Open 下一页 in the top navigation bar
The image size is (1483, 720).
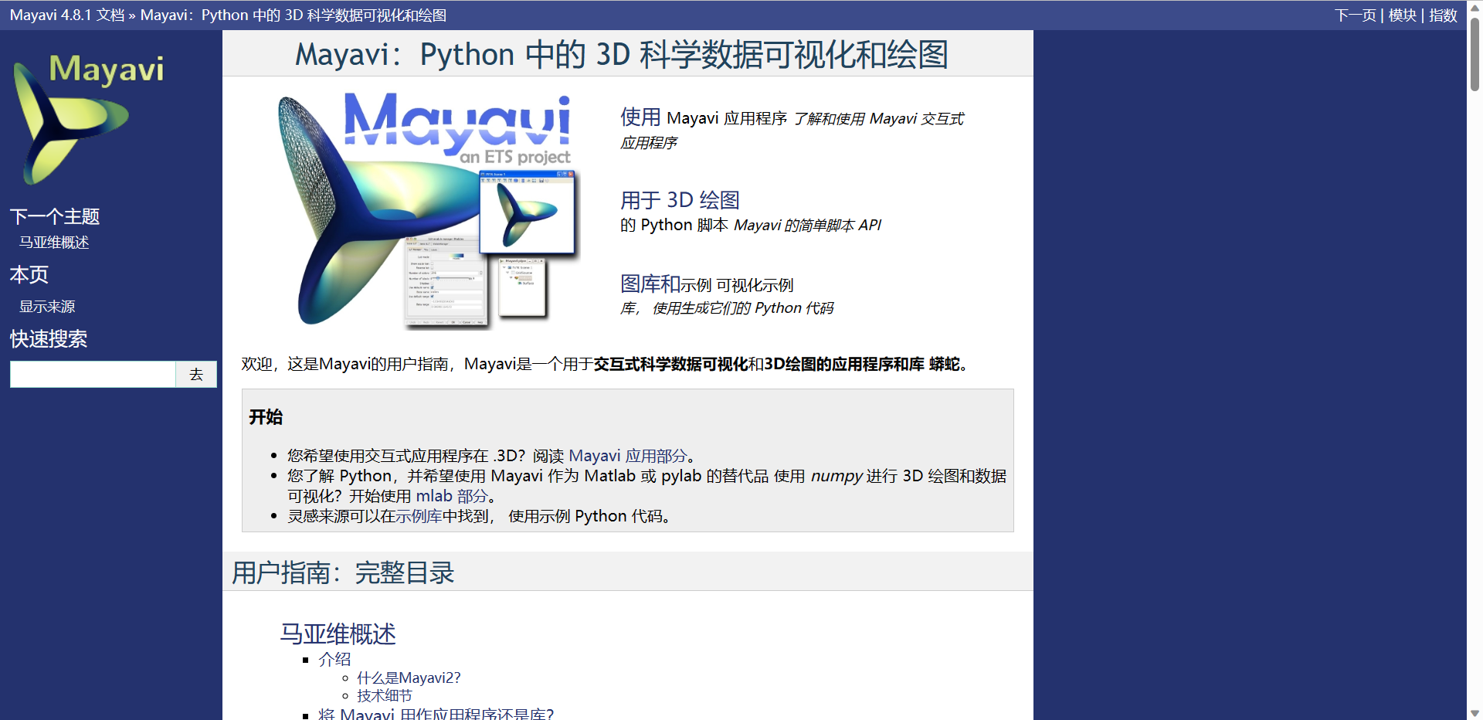click(1355, 15)
